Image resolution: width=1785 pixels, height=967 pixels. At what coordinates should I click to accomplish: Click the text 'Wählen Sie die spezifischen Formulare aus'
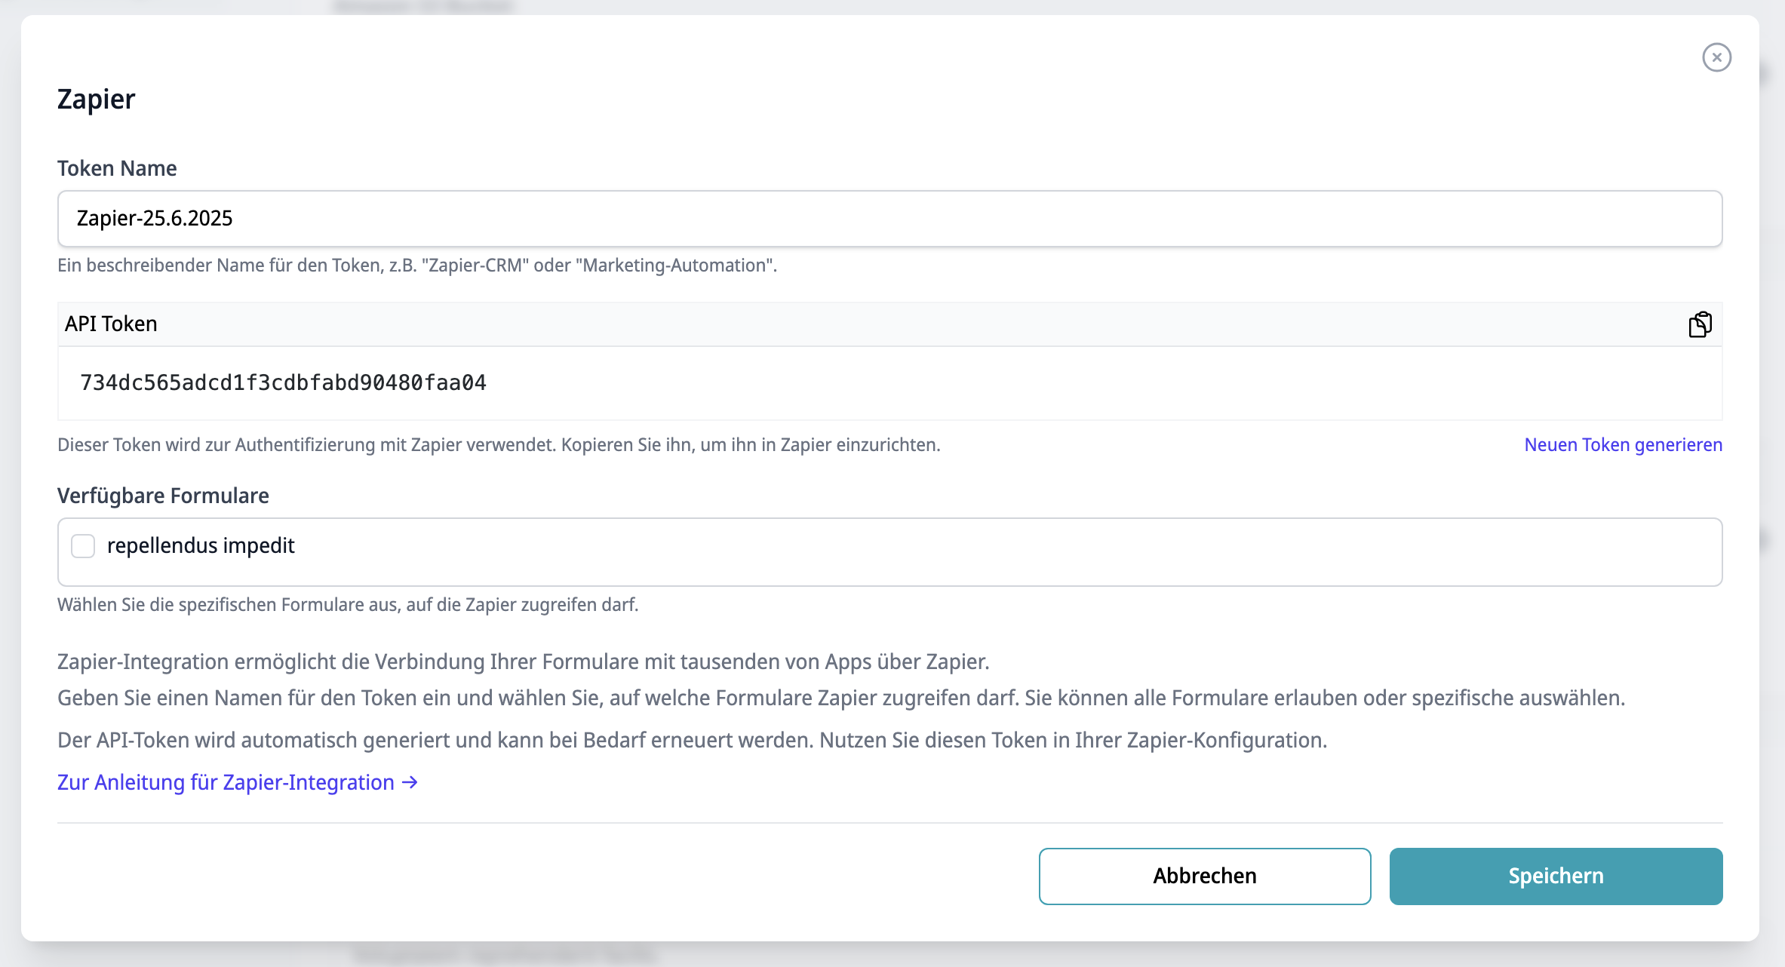(x=348, y=605)
